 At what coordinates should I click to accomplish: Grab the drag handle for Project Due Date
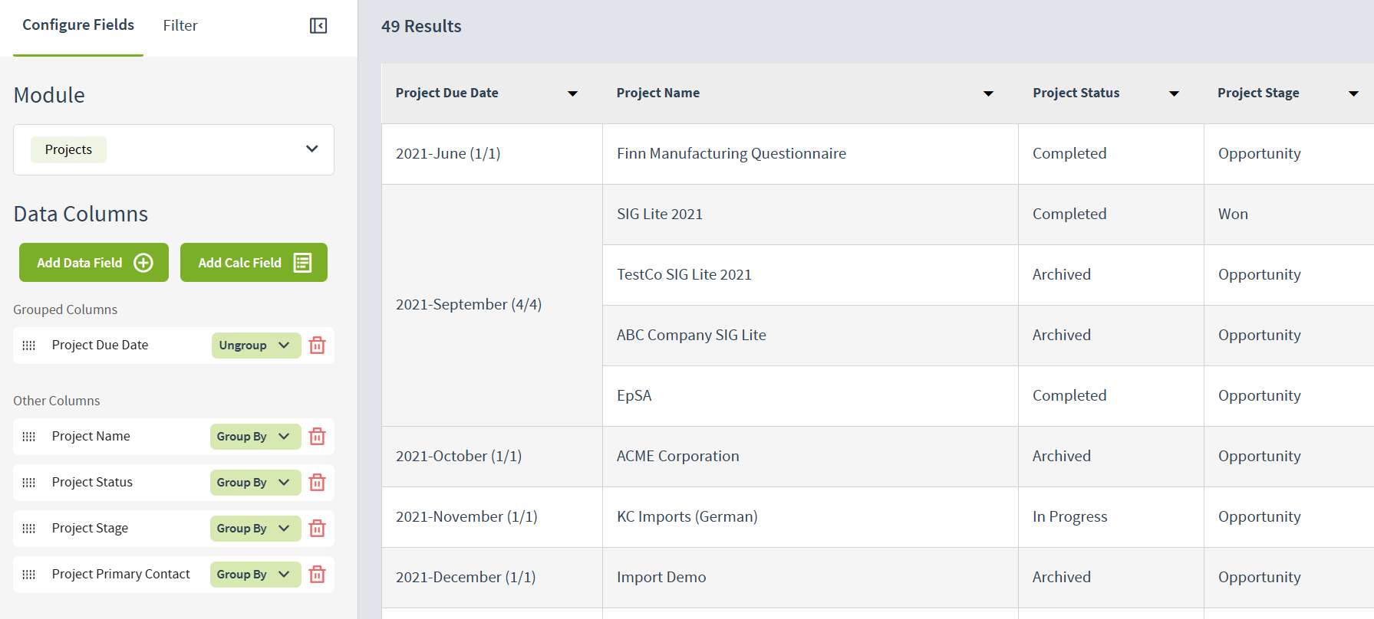(29, 346)
